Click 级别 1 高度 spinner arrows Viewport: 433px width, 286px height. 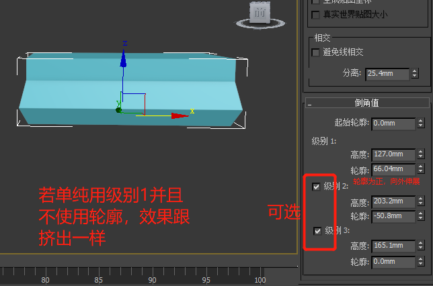click(421, 154)
